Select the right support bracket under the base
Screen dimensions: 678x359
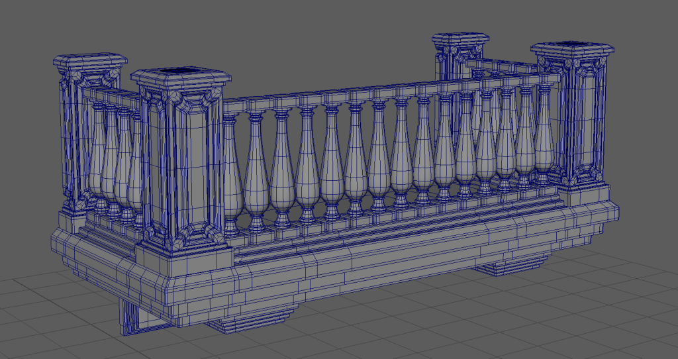(512, 264)
